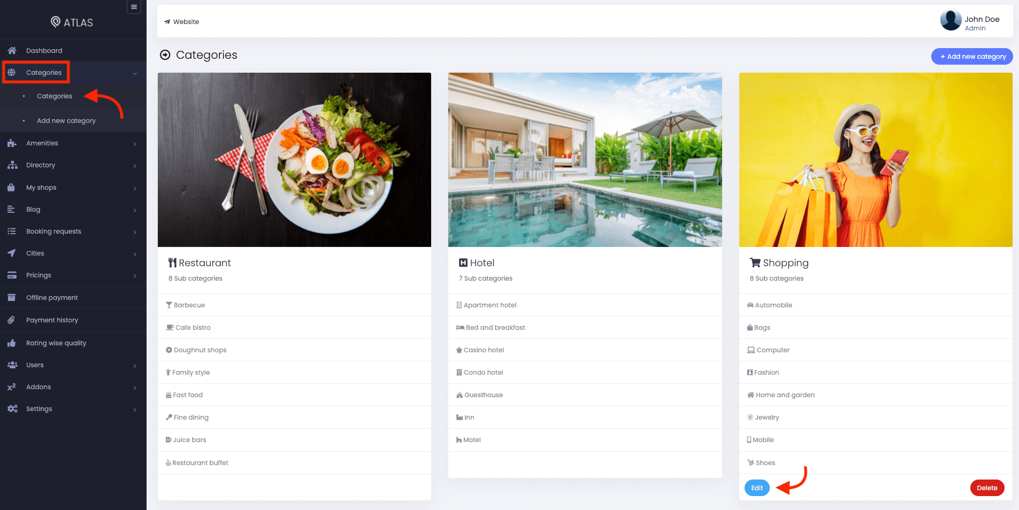
Task: Open Offline payment menu item
Action: [73, 298]
